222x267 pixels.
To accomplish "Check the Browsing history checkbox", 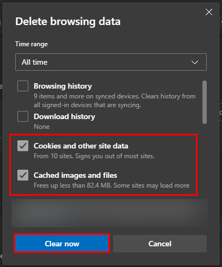I will [x=23, y=86].
